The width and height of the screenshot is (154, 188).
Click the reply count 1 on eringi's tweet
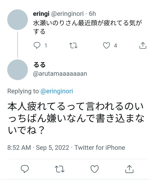click(46, 46)
